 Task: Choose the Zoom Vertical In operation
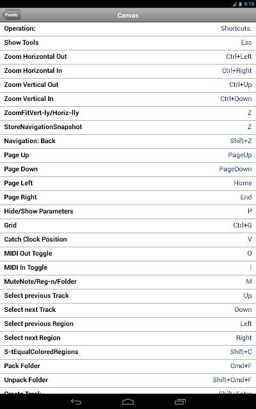tap(128, 99)
